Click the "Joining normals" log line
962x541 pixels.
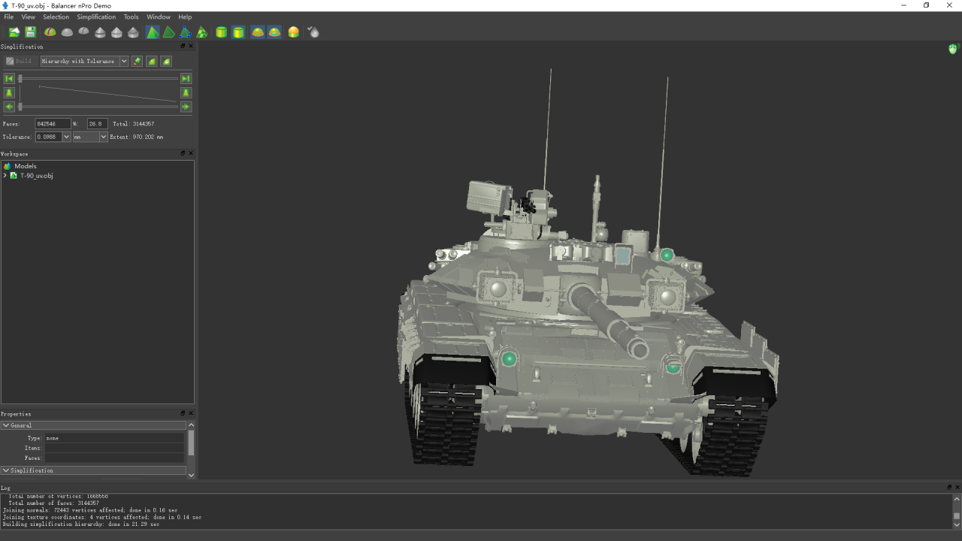[90, 510]
